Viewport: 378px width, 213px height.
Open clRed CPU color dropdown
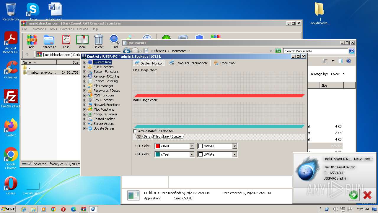point(192,146)
